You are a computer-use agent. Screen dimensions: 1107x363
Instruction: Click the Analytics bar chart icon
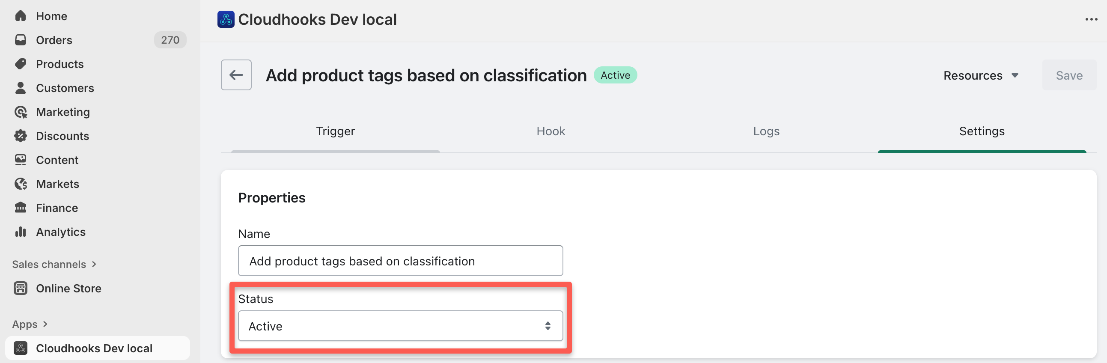click(20, 232)
